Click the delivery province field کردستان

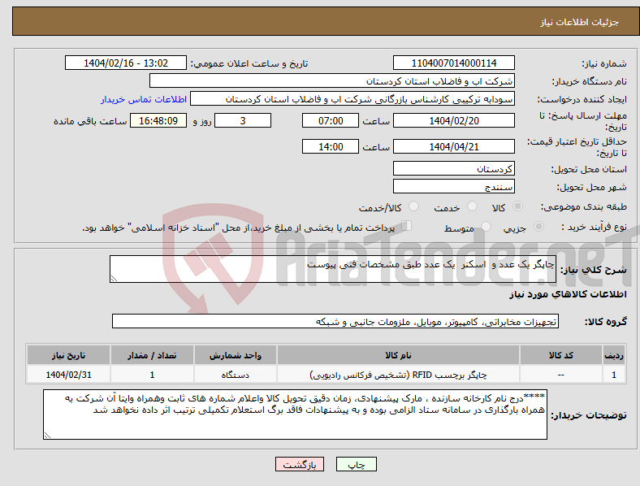pos(453,168)
